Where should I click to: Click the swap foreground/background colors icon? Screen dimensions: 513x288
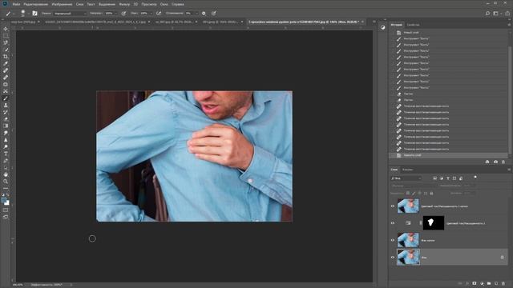[x=8, y=195]
